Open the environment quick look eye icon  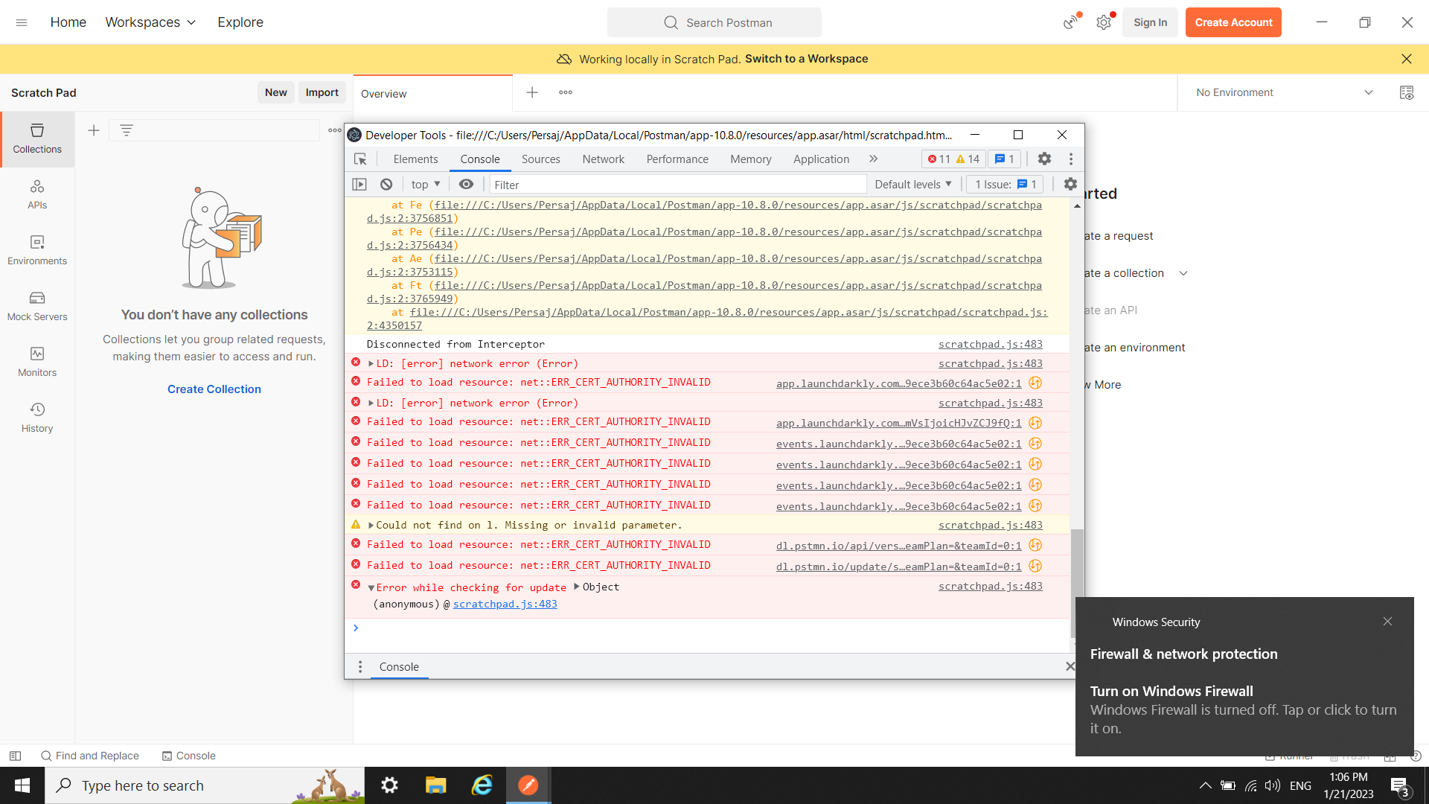click(x=1407, y=92)
